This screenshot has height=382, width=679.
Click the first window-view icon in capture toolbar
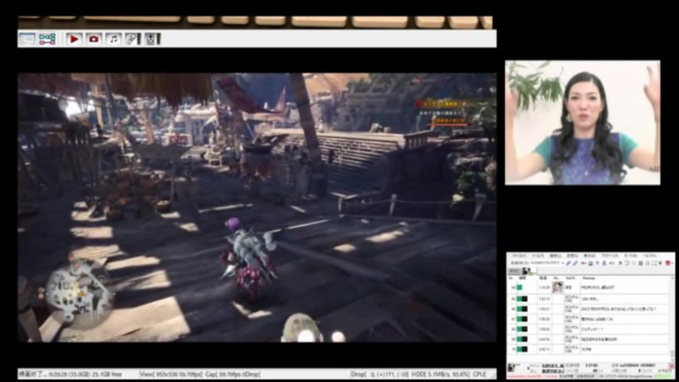coord(27,39)
